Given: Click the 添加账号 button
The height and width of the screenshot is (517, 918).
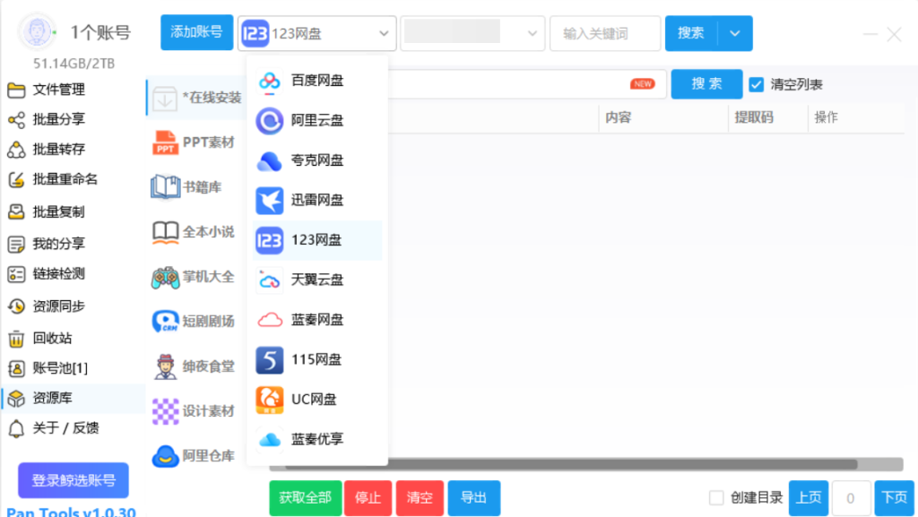Looking at the screenshot, I should click(x=195, y=32).
